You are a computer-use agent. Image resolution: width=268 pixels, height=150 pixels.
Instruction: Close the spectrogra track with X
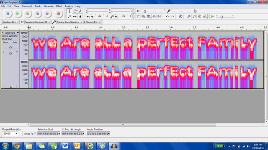click(x=3, y=32)
